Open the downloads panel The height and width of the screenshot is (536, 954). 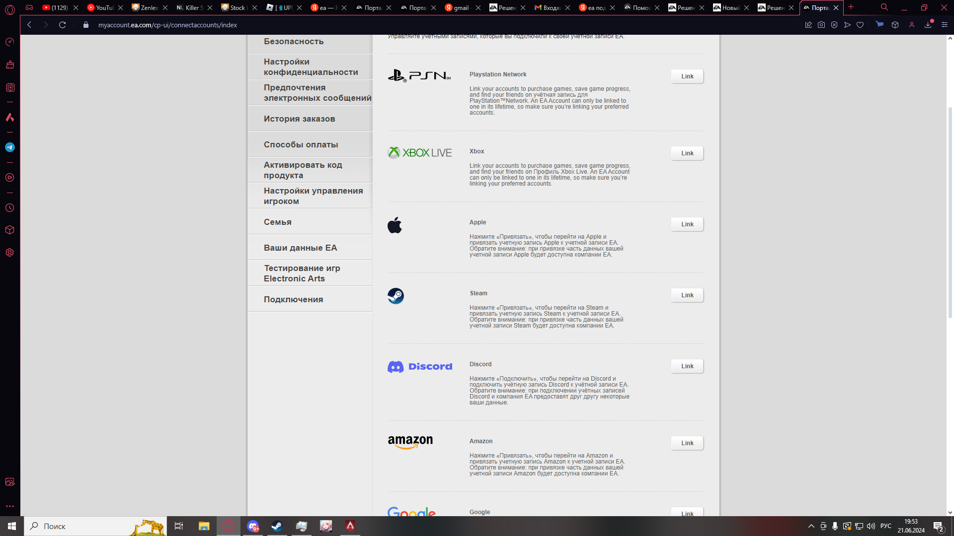coord(928,25)
